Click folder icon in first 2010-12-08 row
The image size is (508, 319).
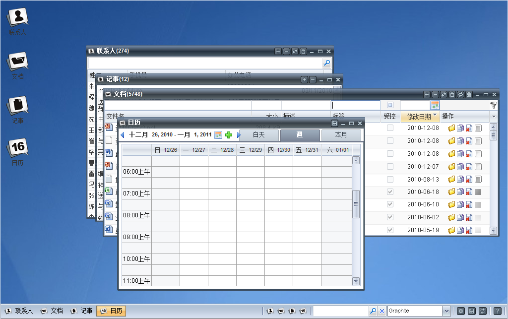[451, 128]
